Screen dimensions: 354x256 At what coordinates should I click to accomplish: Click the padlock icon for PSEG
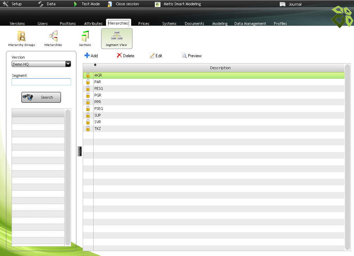pos(88,109)
